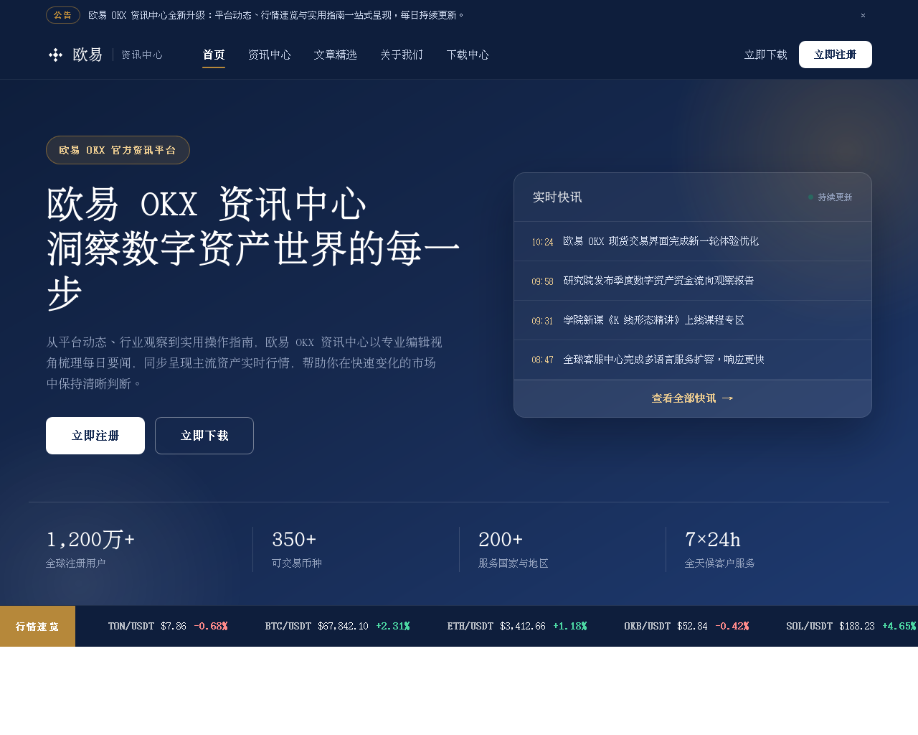Click the announcement text about 资讯中心全新升级
The height and width of the screenshot is (735, 918).
pos(277,15)
